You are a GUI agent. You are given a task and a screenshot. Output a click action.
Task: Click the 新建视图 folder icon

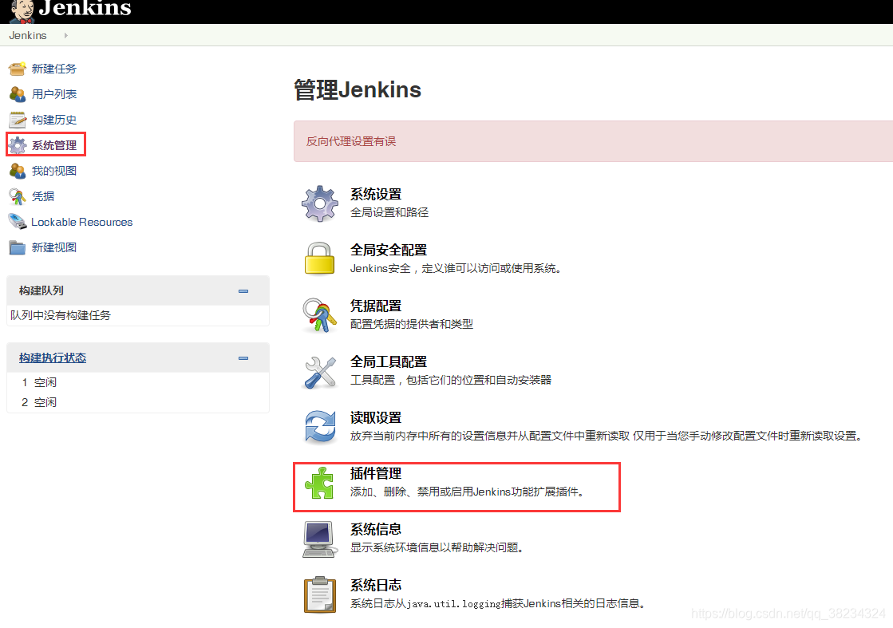coord(17,247)
